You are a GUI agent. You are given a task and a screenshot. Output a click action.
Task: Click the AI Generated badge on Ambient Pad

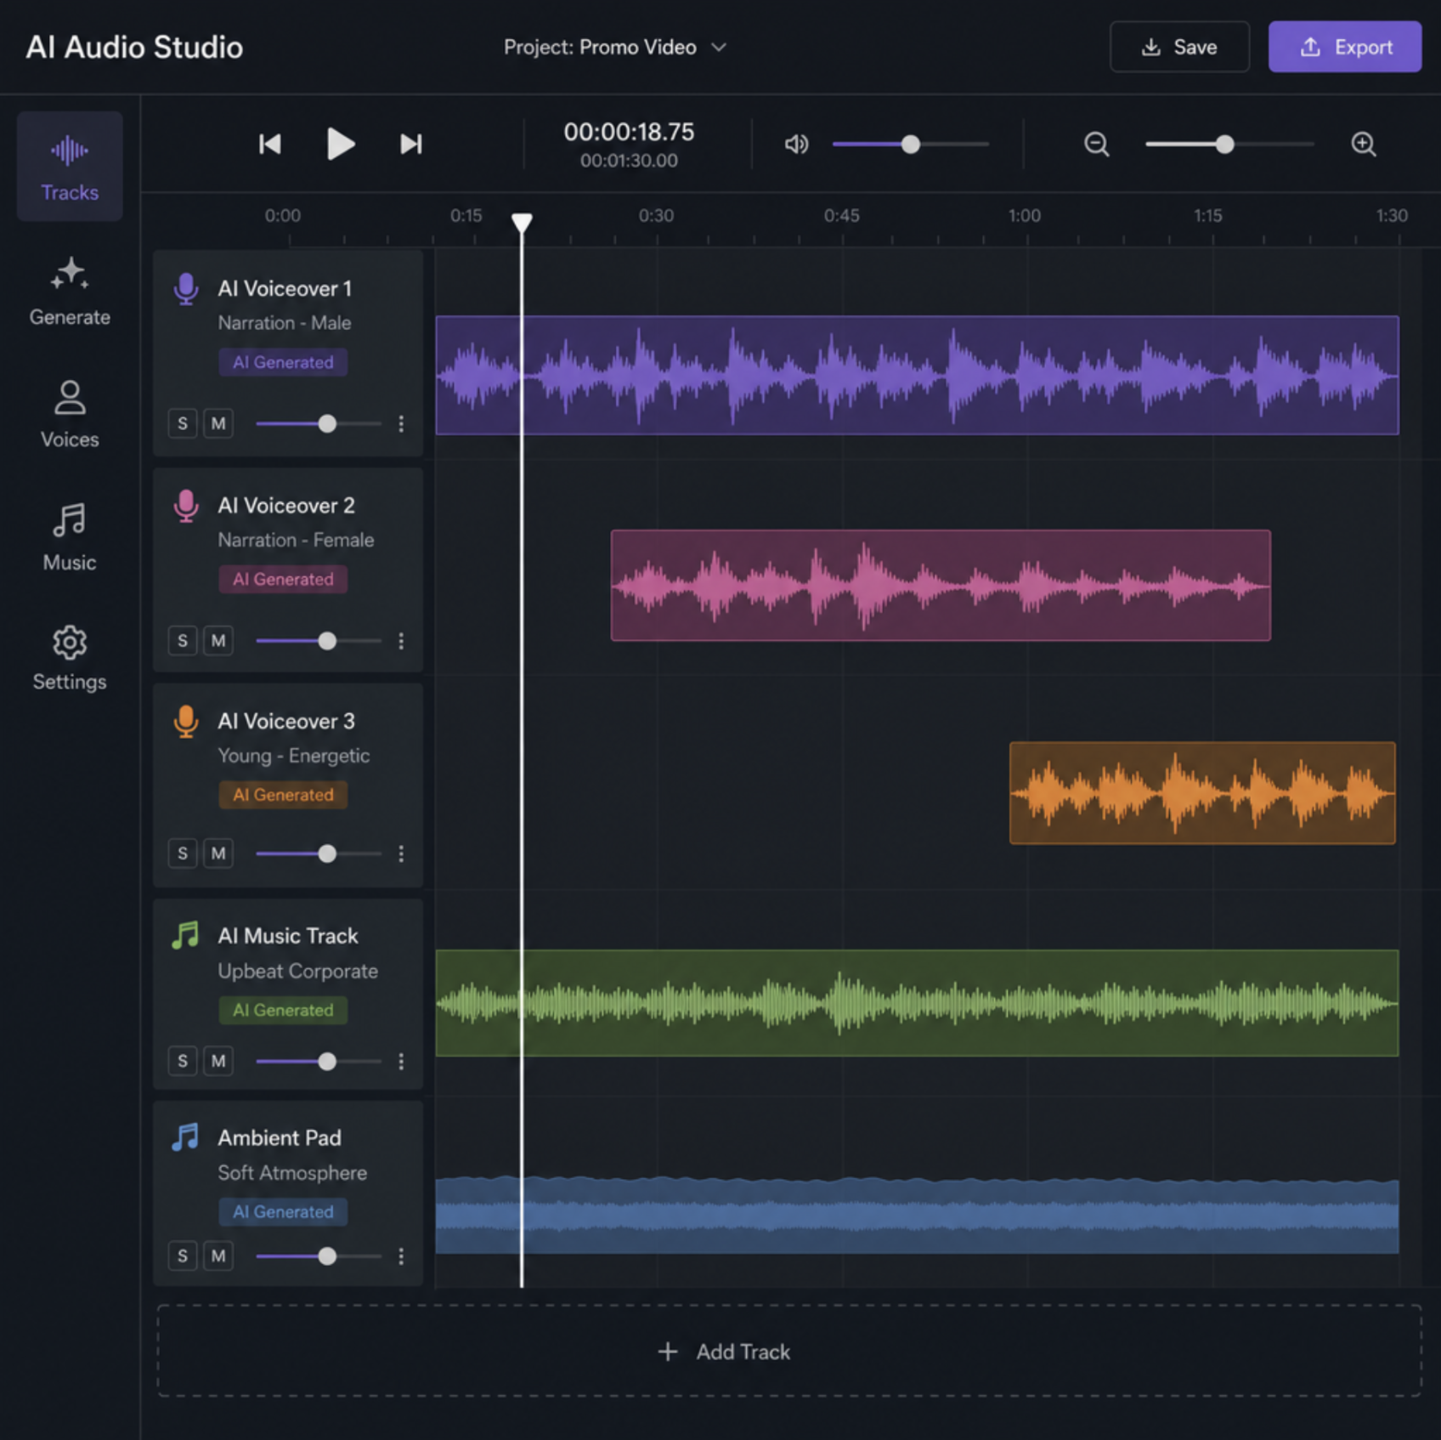[x=283, y=1211]
